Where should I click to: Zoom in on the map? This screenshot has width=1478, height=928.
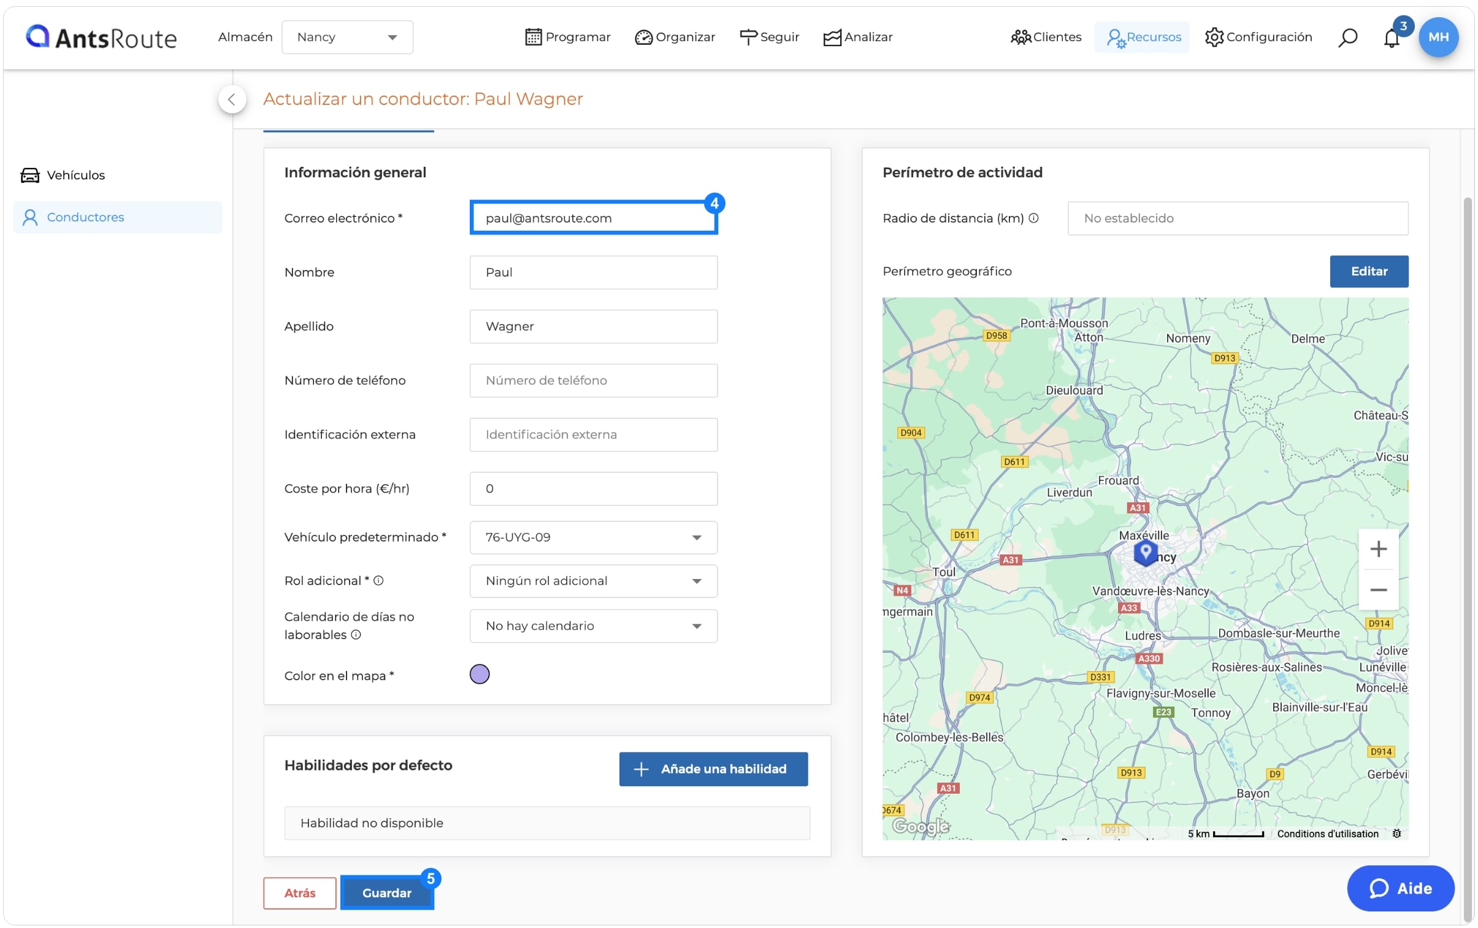[x=1378, y=549]
